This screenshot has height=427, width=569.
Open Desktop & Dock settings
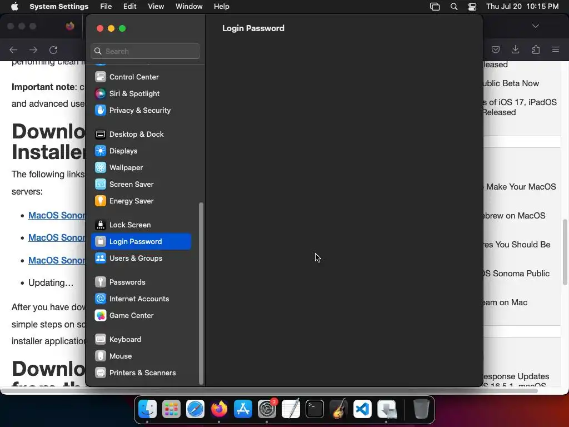pos(141,135)
